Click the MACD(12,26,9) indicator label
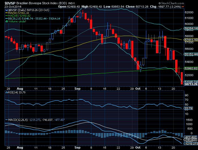The height and width of the screenshot is (150, 198). pyautogui.click(x=18, y=120)
